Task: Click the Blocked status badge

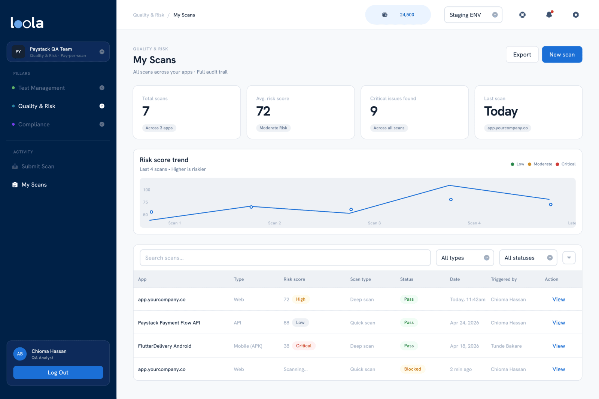Action: (413, 369)
